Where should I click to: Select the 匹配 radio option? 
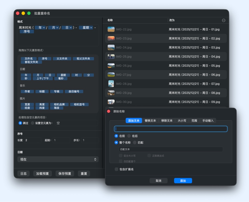coord(135,143)
